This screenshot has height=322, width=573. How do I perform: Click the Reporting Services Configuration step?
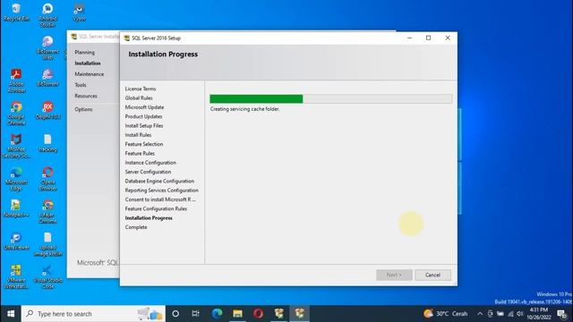tap(161, 191)
